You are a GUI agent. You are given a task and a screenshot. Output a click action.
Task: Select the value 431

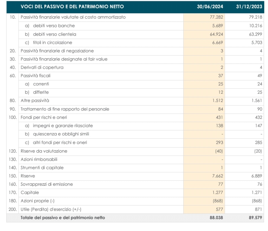[219, 117]
